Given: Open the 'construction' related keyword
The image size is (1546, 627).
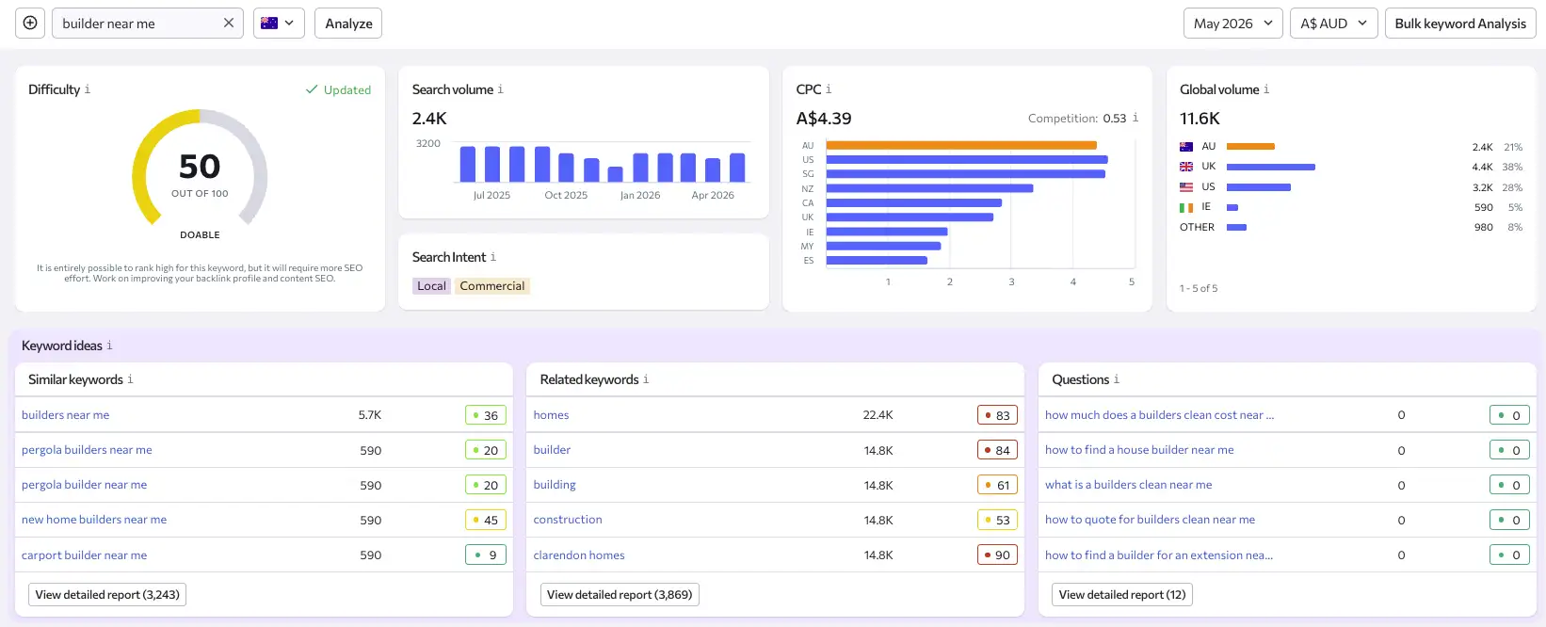Looking at the screenshot, I should point(568,520).
